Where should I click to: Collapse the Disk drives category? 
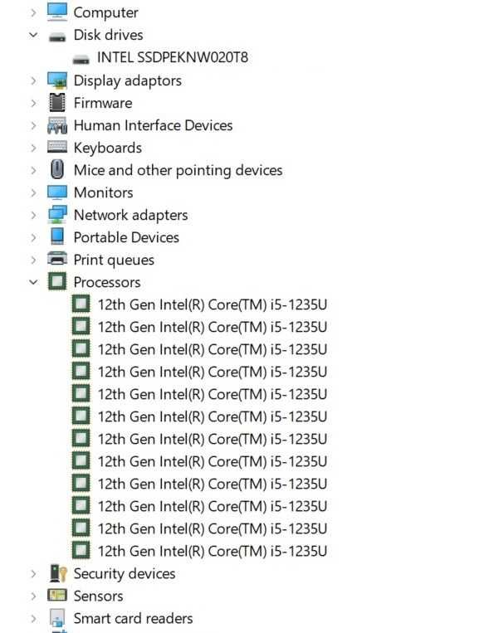[33, 35]
